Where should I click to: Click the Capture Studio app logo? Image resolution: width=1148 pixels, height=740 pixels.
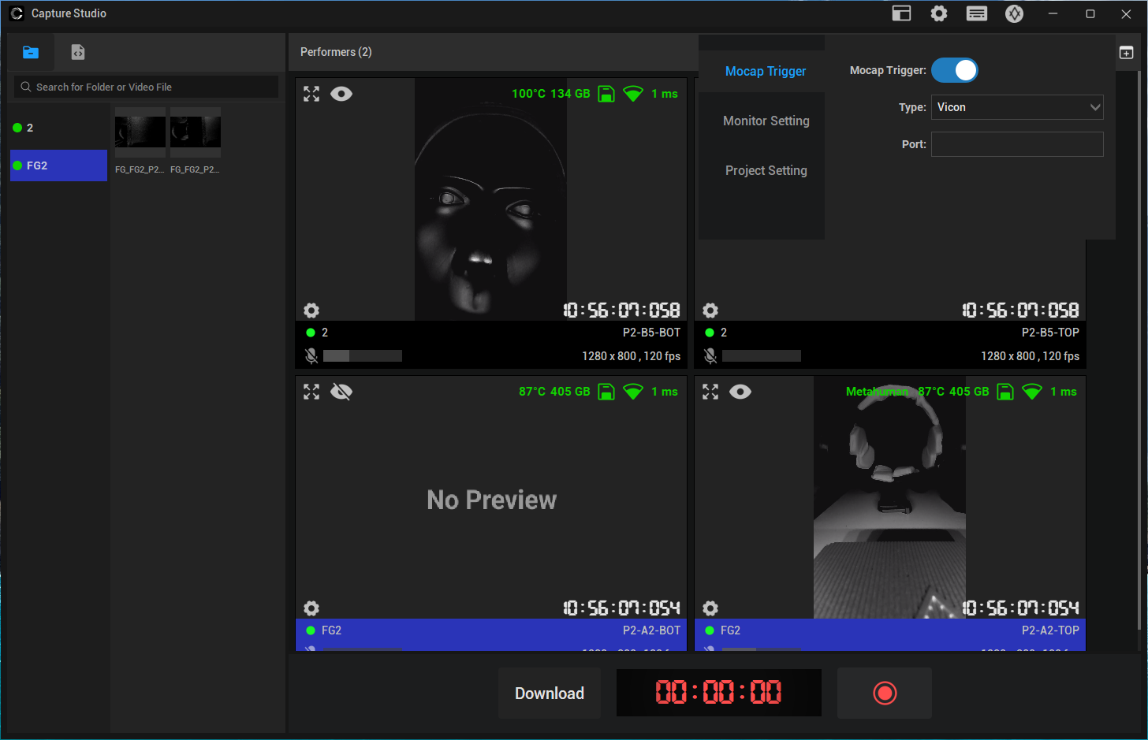coord(17,13)
